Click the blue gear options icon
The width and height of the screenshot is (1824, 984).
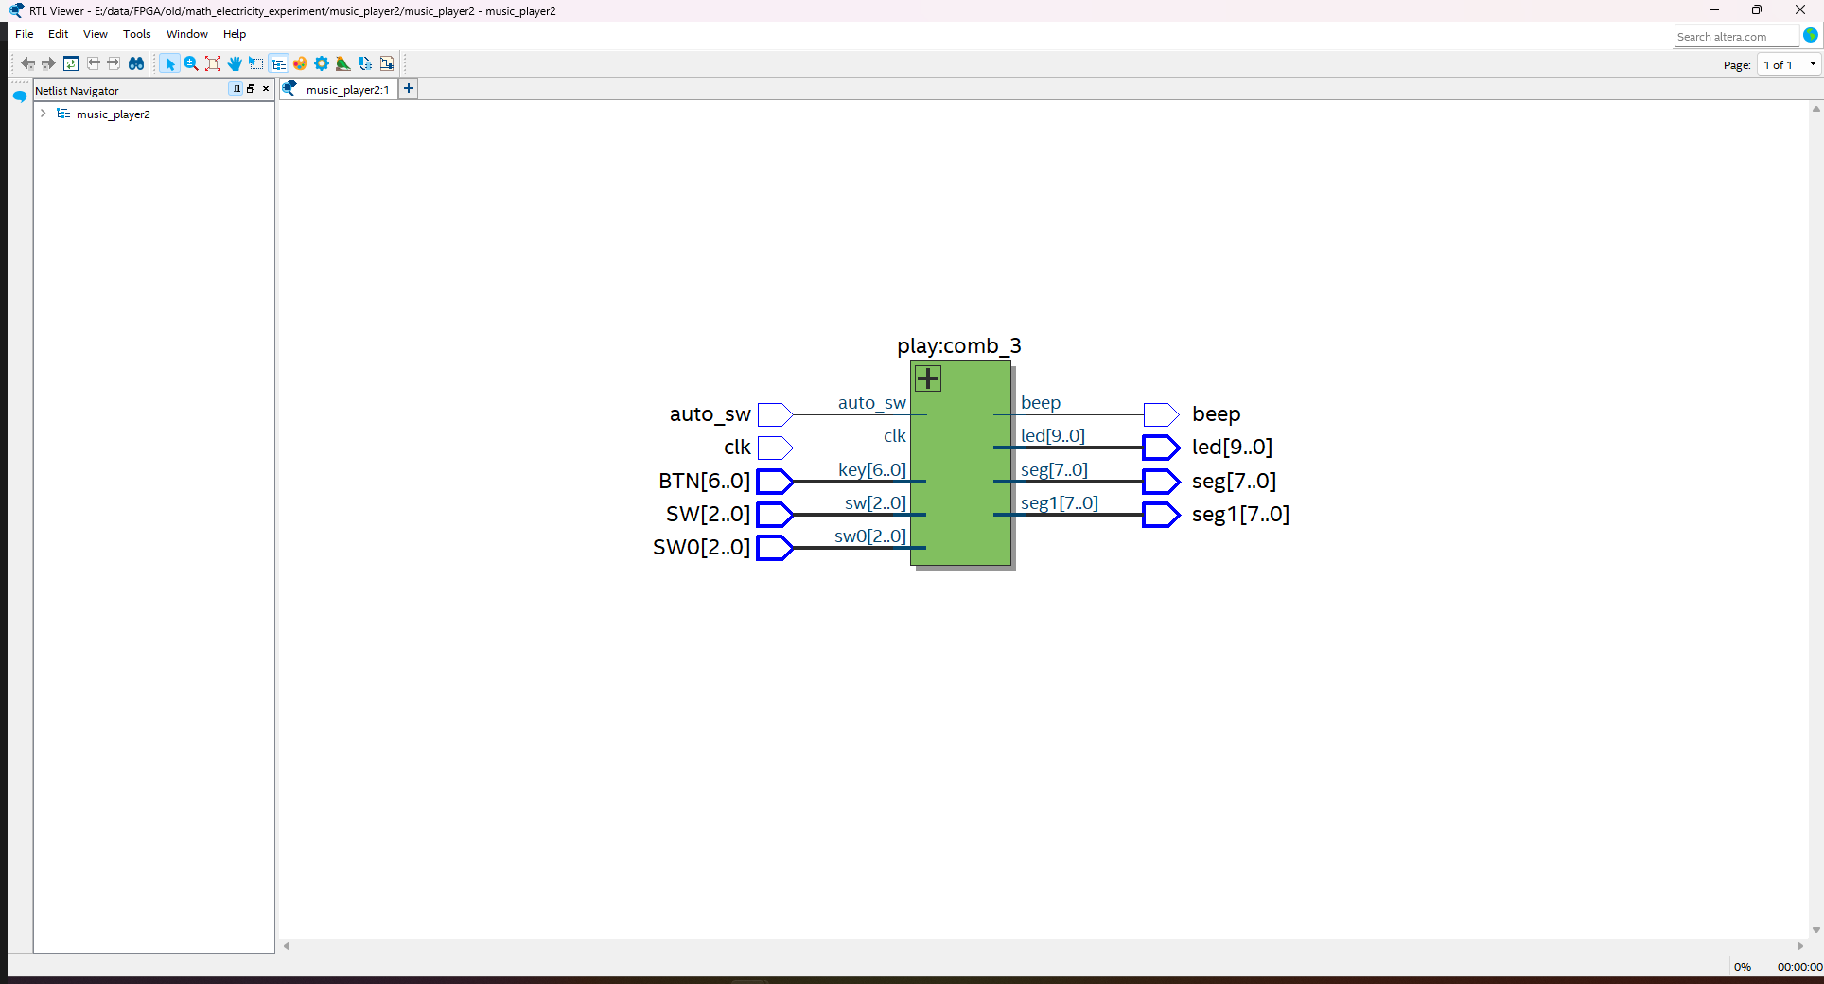click(x=322, y=63)
